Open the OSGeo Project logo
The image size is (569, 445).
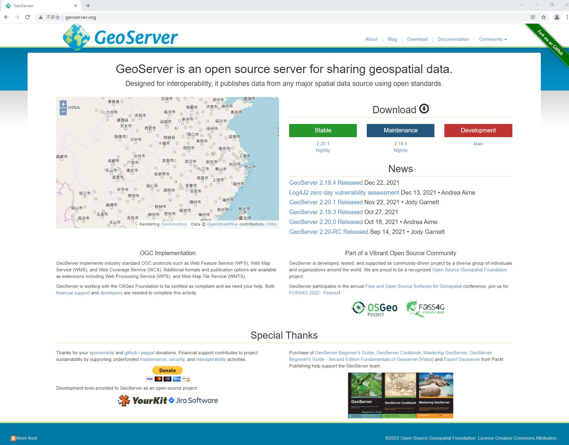pos(374,308)
